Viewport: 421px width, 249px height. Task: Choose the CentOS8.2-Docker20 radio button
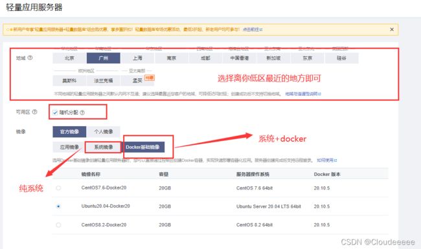click(x=58, y=225)
